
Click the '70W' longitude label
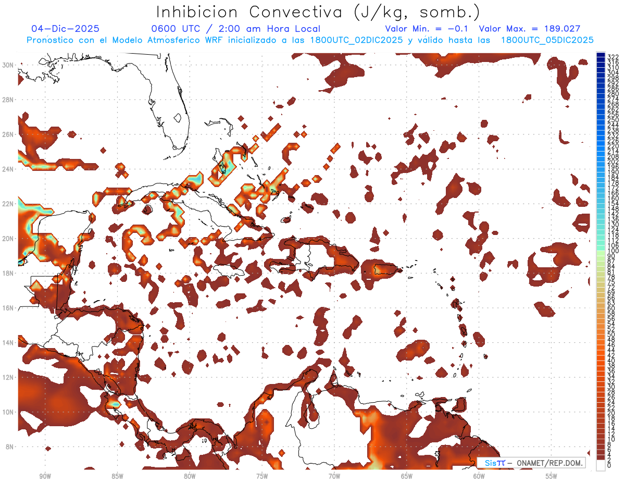pos(334,476)
